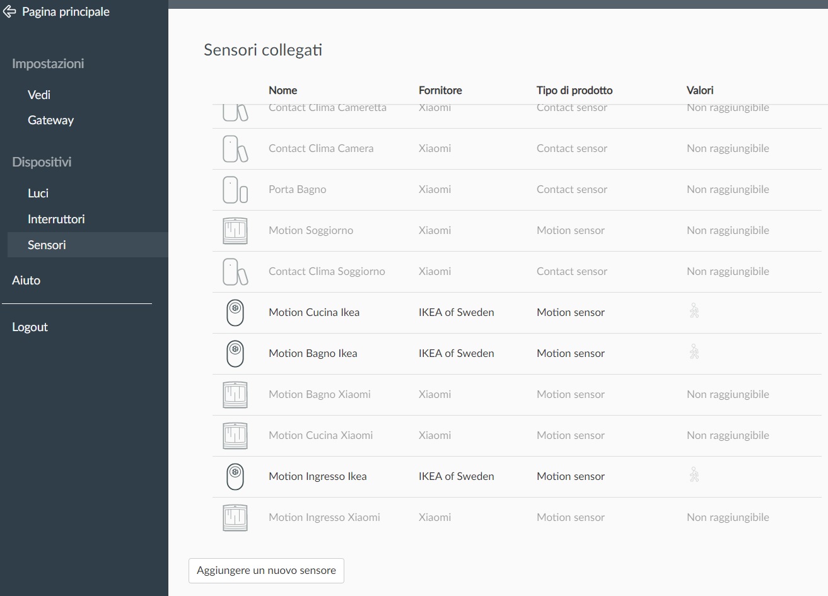Click the Contact Clima Camera sensor icon
The width and height of the screenshot is (828, 596).
point(235,148)
